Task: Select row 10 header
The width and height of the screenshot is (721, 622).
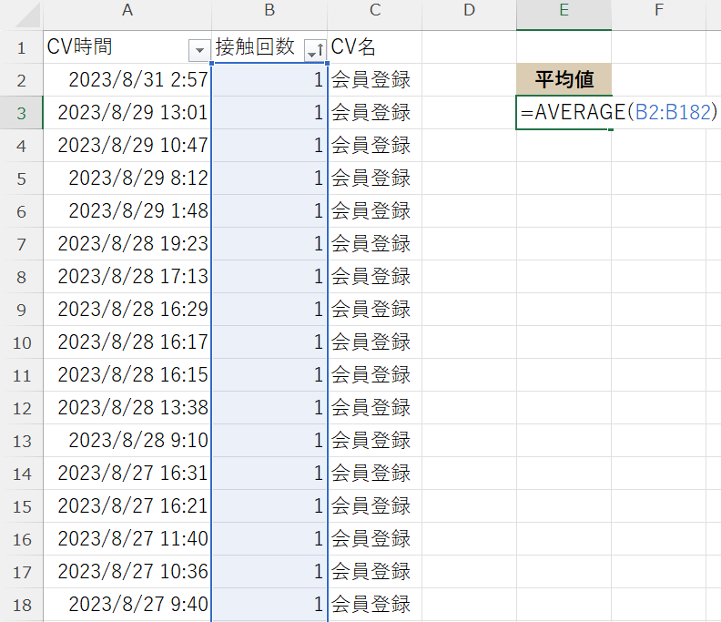Action: pyautogui.click(x=22, y=342)
